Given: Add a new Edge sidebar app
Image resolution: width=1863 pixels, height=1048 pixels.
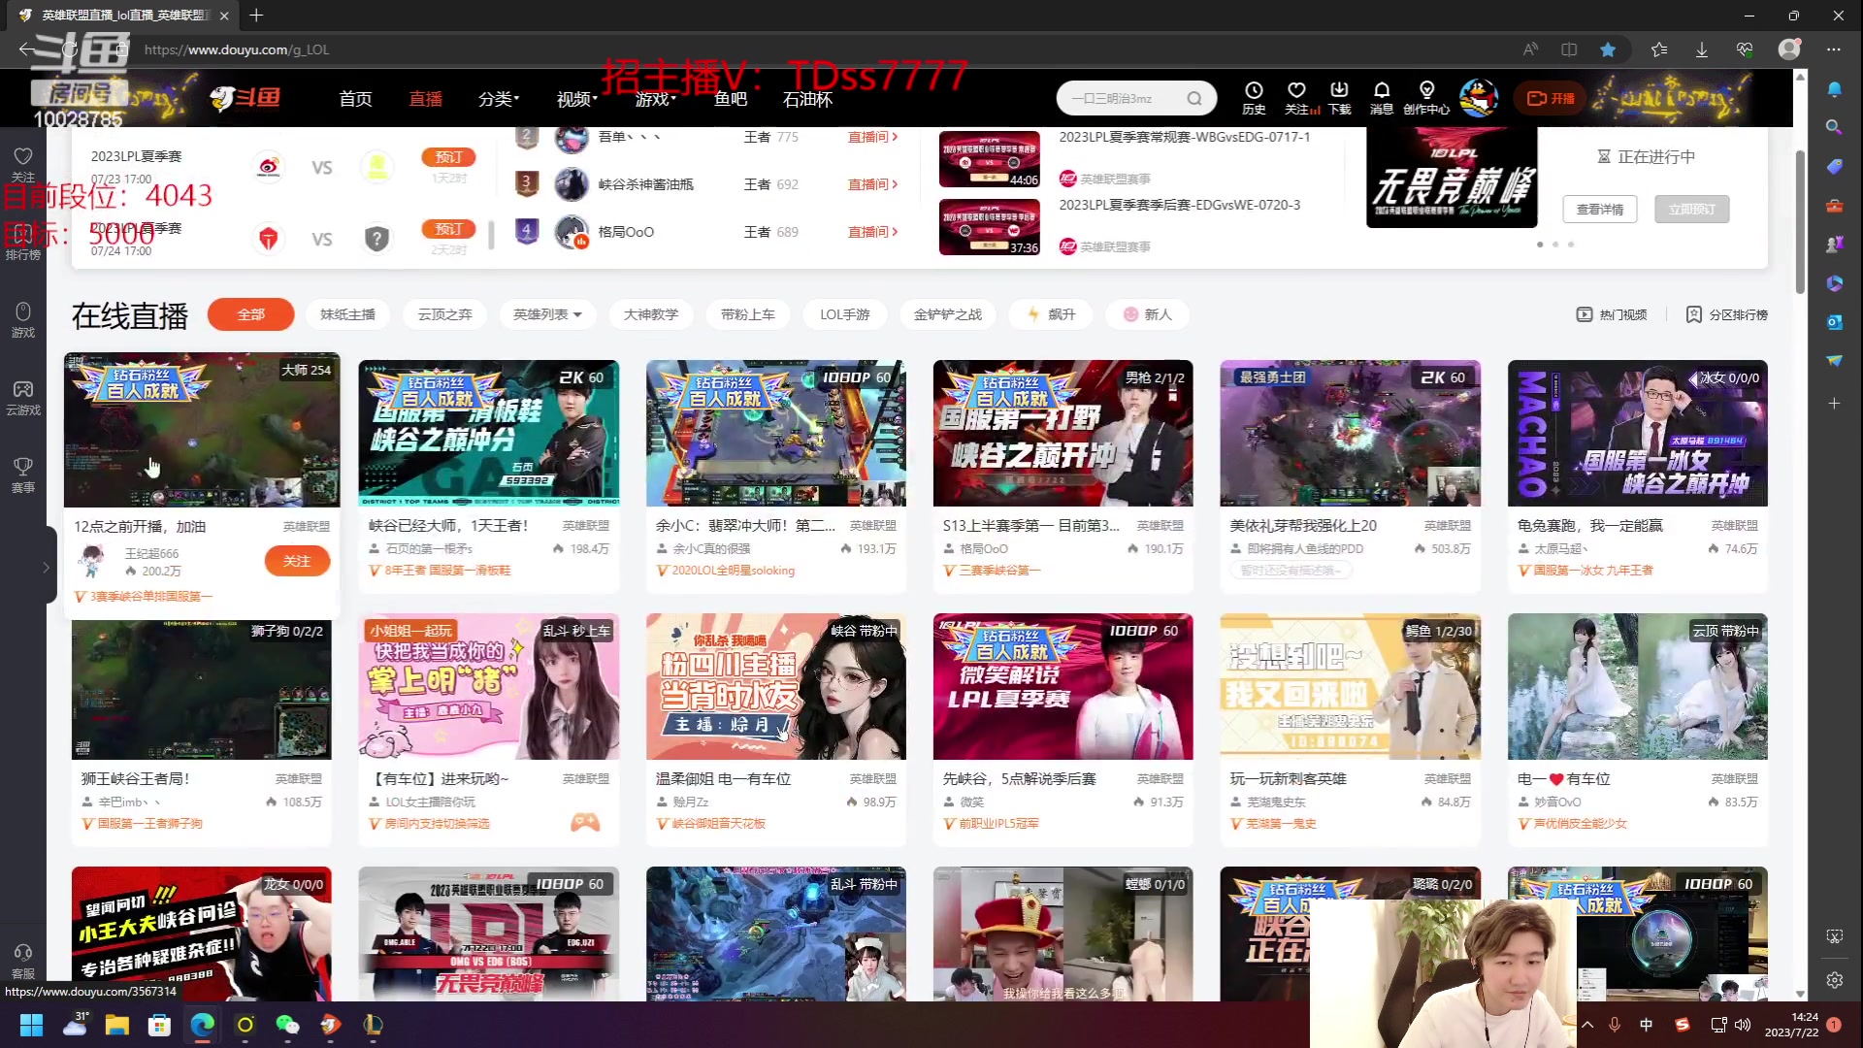Looking at the screenshot, I should pos(1834,403).
